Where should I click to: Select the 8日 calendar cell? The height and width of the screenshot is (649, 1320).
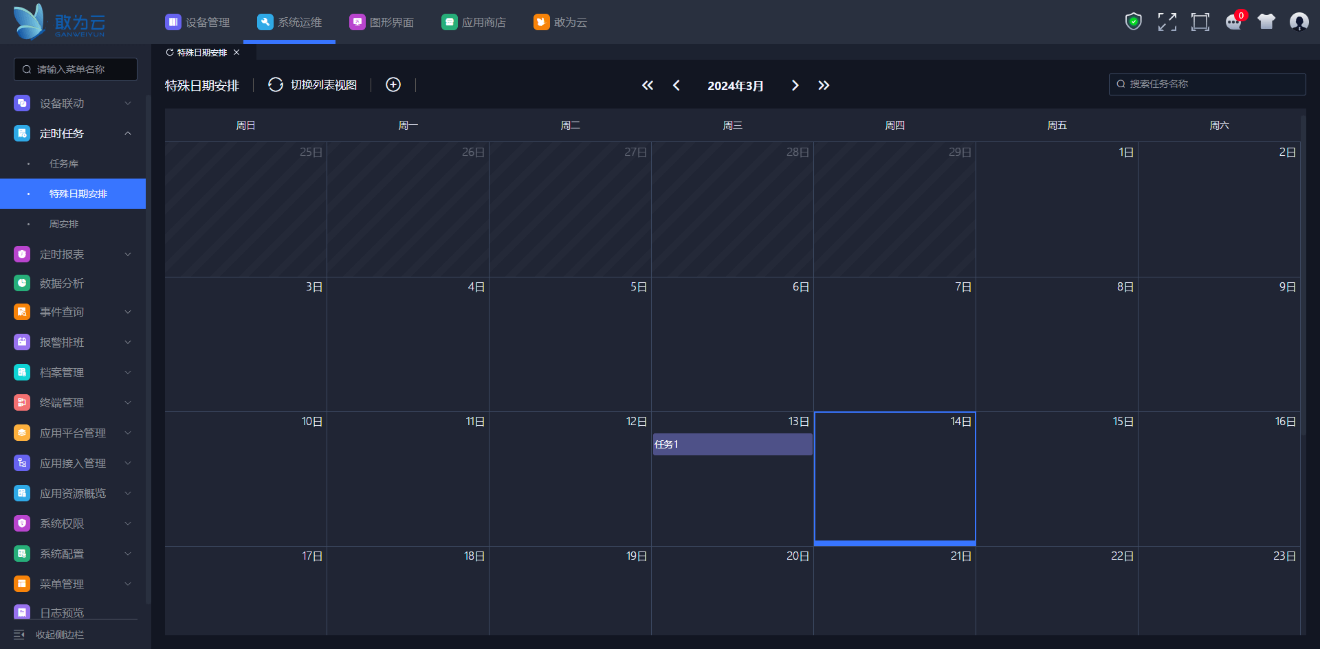pyautogui.click(x=1057, y=344)
